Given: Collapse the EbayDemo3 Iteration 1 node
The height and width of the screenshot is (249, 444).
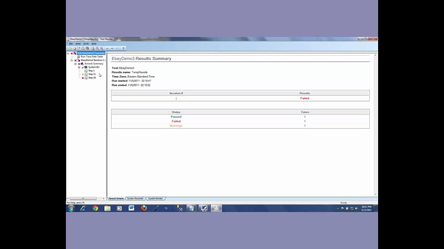Looking at the screenshot, I should click(x=71, y=61).
